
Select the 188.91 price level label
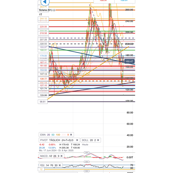point(43,50)
